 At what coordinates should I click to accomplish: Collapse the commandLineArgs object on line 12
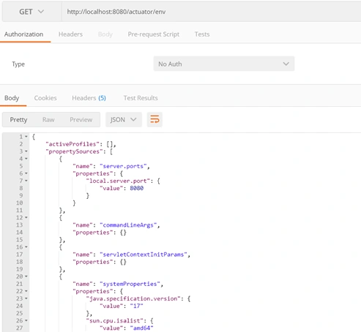[x=26, y=217]
